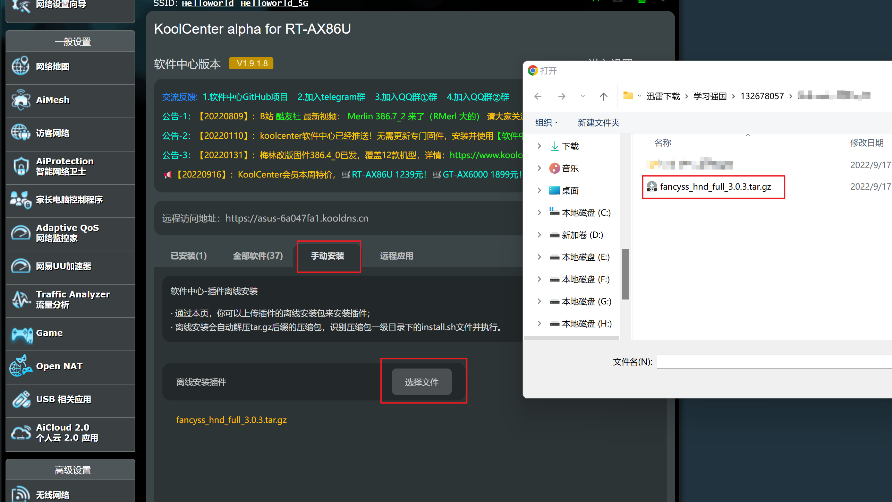The image size is (892, 502).
Task: Expand the 新加卷 (D:) tree node
Action: coord(539,235)
